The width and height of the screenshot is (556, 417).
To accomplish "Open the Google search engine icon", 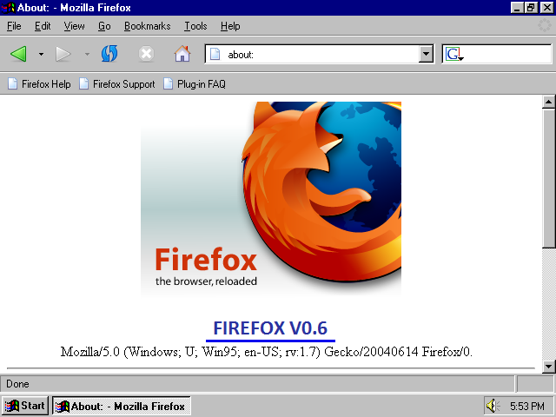I will point(454,54).
